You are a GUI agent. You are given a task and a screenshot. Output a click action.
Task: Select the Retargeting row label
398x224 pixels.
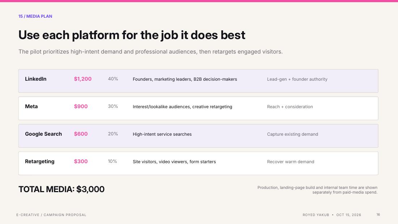coord(39,161)
